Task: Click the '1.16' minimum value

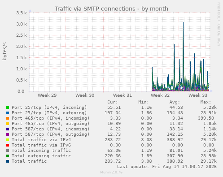Action: 146,108
